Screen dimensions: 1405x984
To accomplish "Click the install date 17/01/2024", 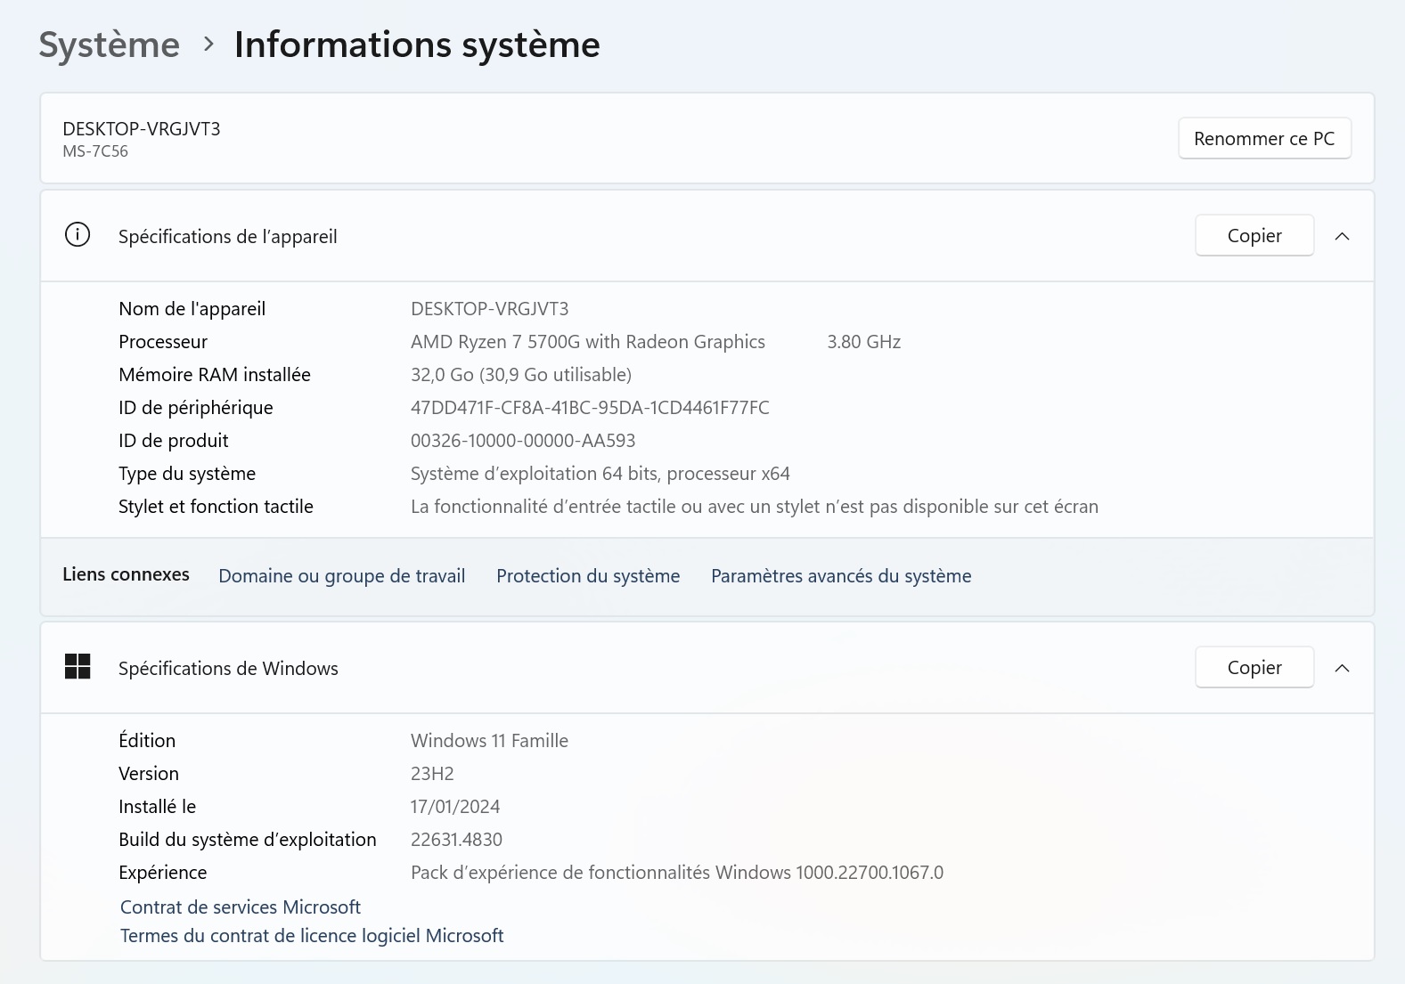I will [x=455, y=807].
